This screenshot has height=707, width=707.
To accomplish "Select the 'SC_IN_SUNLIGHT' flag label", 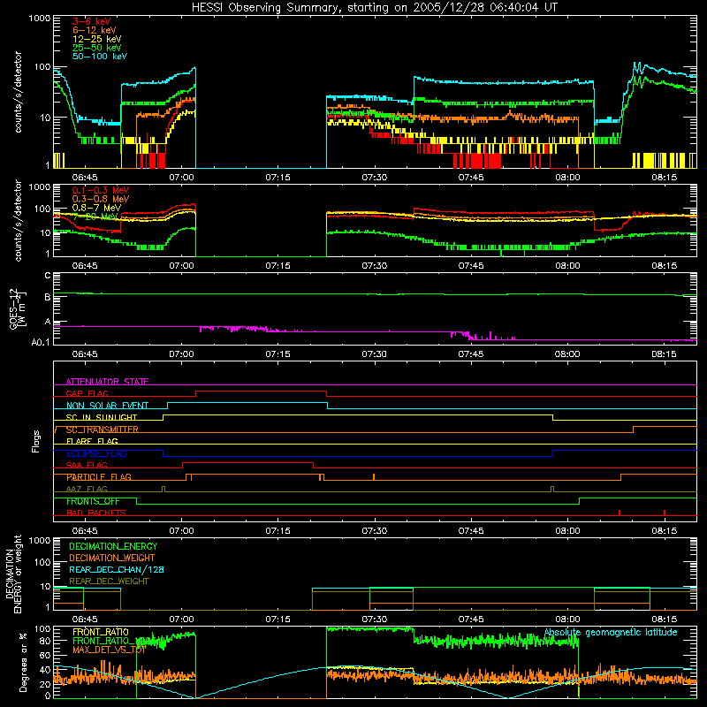I will pos(101,417).
